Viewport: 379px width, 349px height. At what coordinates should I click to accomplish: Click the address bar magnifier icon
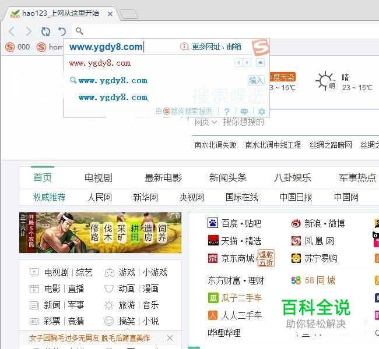tap(79, 31)
